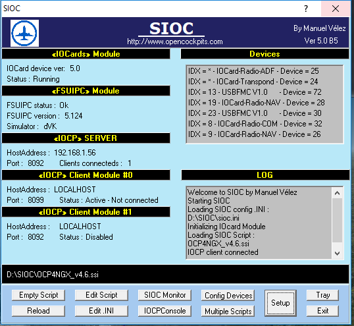Click the FSUIPC version 5.124 value
The image size is (354, 326).
74,116
